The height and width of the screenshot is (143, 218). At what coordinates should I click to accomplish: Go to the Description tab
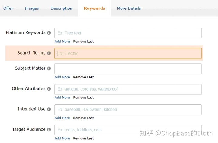61,8
